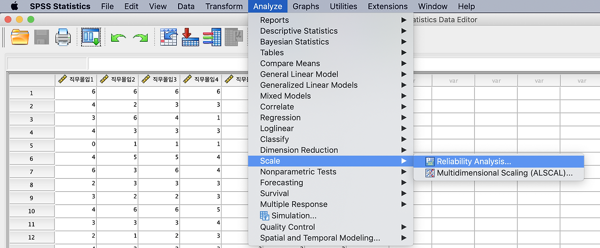This screenshot has height=248, width=600.
Task: Open the Regression menu entry
Action: click(x=330, y=117)
